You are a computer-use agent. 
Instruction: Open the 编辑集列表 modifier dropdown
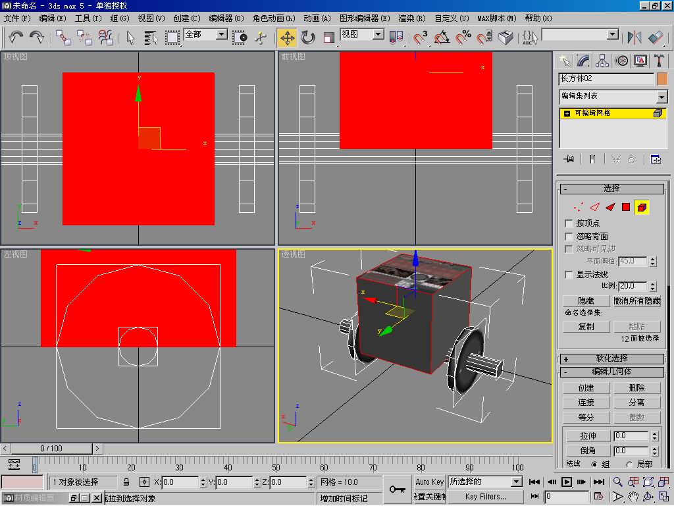click(661, 97)
